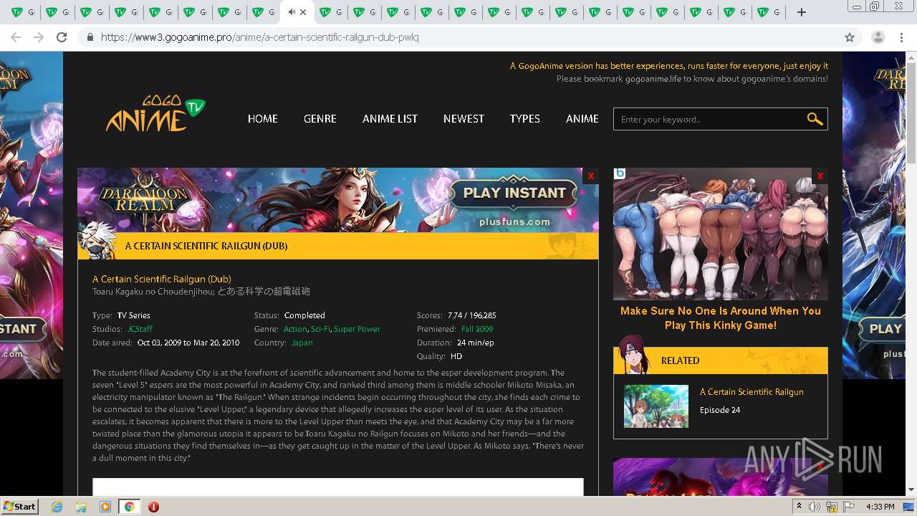Select the ANIME menu item
917x516 pixels.
[582, 119]
